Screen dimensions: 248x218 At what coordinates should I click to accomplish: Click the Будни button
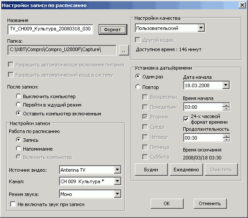point(151,170)
